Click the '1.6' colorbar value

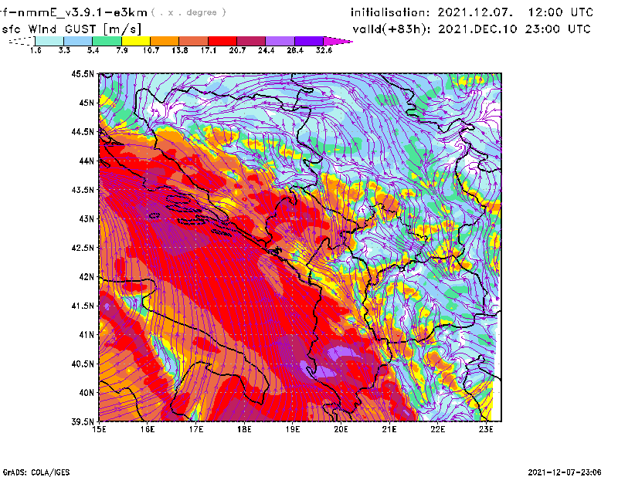36,50
